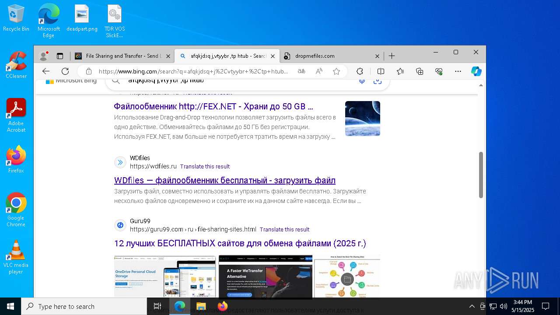Viewport: 560px width, 315px height.
Task: Open the Collections icon
Action: pyautogui.click(x=420, y=71)
